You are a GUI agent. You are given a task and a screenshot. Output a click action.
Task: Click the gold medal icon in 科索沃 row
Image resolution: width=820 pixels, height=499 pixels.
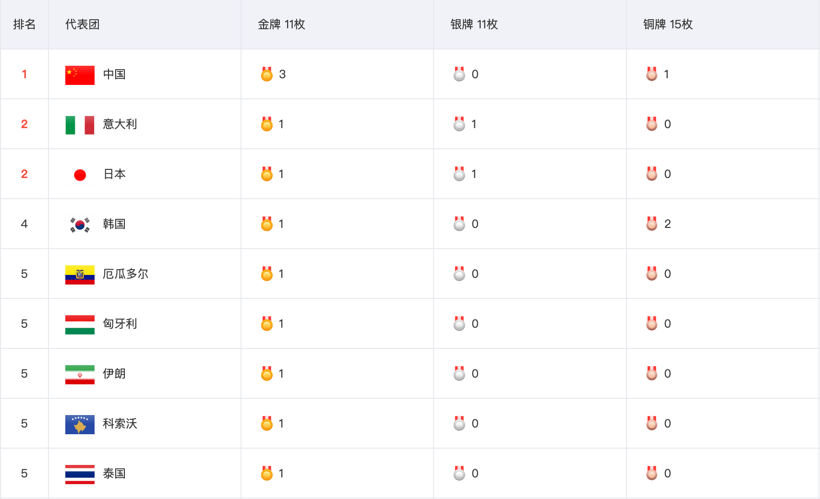pyautogui.click(x=267, y=423)
